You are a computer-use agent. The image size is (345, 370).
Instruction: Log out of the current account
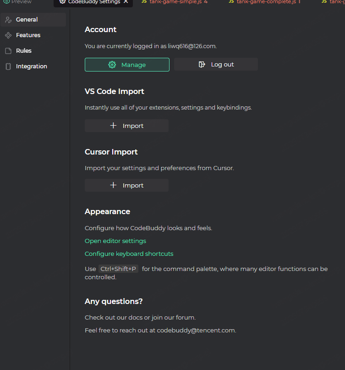[x=216, y=64]
